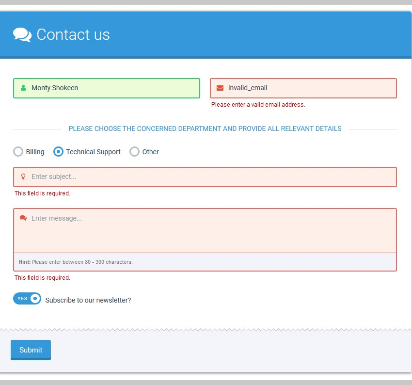
Task: Click 'This field is required.' under subject
Action: pyautogui.click(x=42, y=193)
